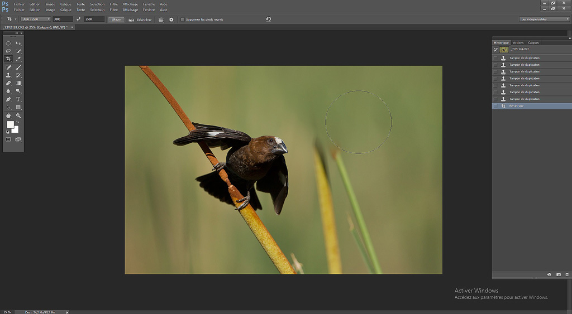This screenshot has width=572, height=314.
Task: Select the Clone Stamp tool
Action: point(8,75)
